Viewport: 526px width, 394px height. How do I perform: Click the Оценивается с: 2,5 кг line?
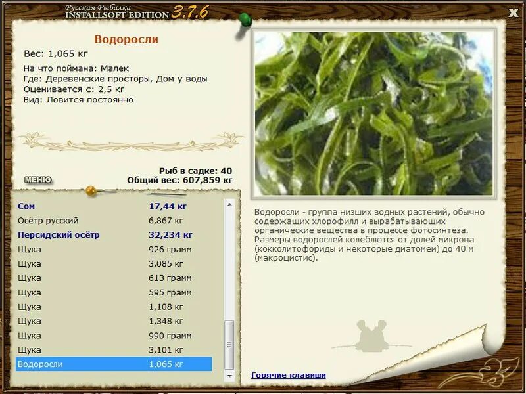pyautogui.click(x=74, y=89)
